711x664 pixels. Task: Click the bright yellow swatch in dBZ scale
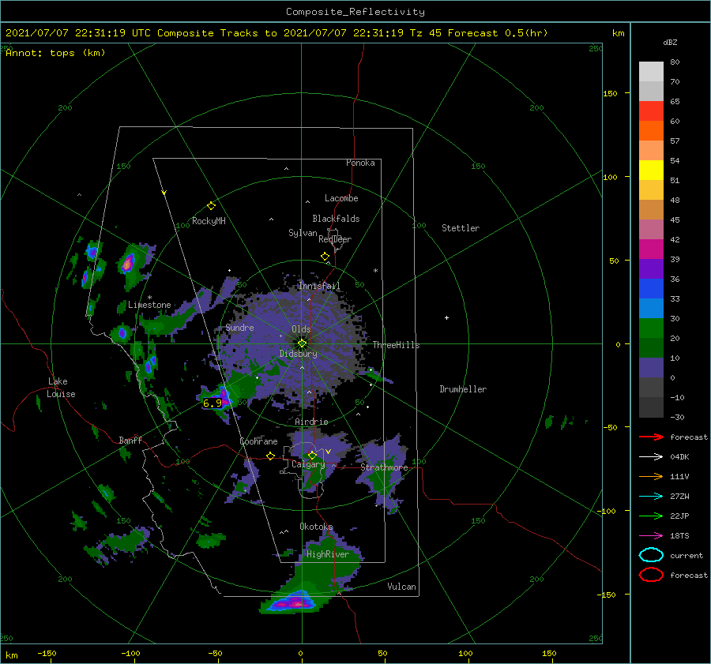point(651,170)
